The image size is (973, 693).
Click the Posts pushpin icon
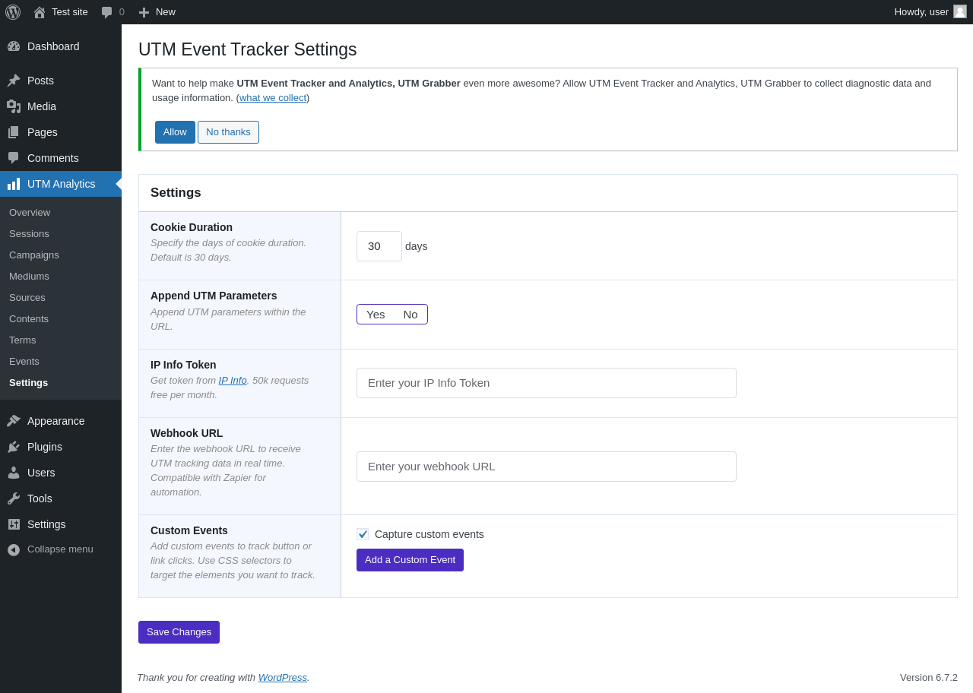[x=14, y=81]
